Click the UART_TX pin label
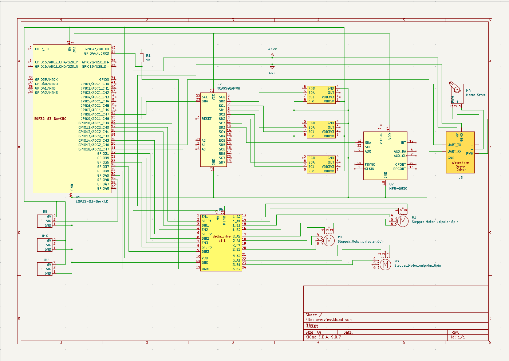 pyautogui.click(x=454, y=145)
